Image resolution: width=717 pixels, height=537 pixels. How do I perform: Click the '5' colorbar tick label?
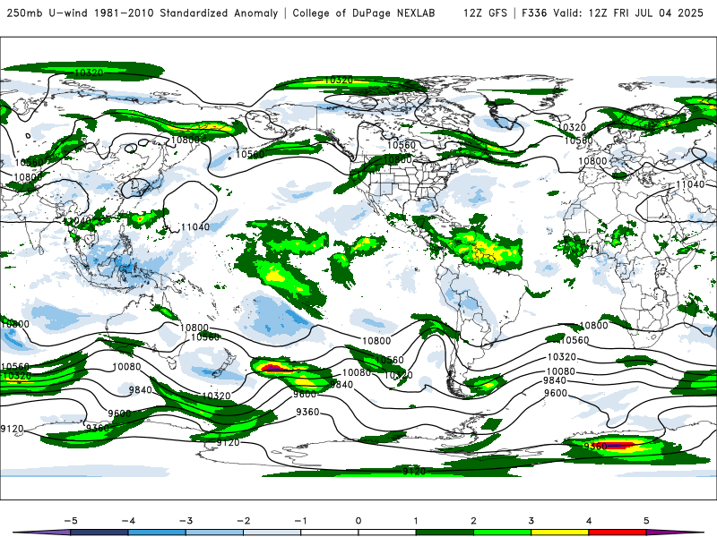646,521
